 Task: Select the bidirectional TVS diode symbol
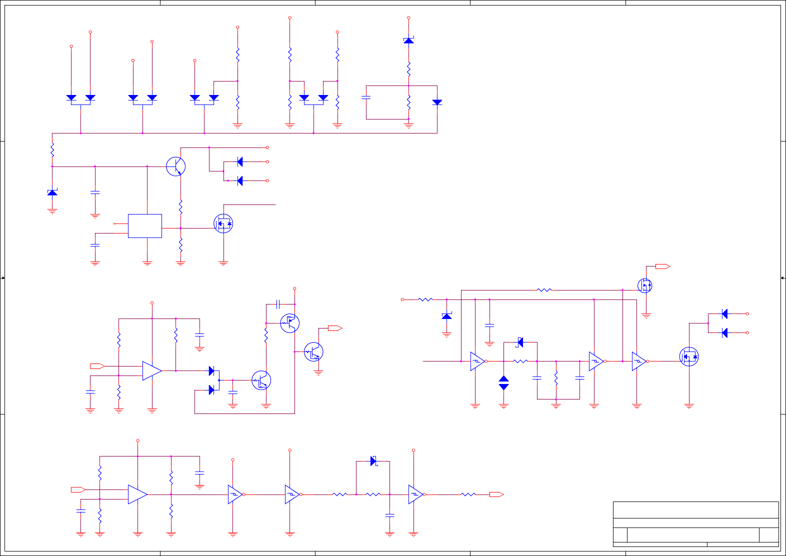pyautogui.click(x=504, y=383)
